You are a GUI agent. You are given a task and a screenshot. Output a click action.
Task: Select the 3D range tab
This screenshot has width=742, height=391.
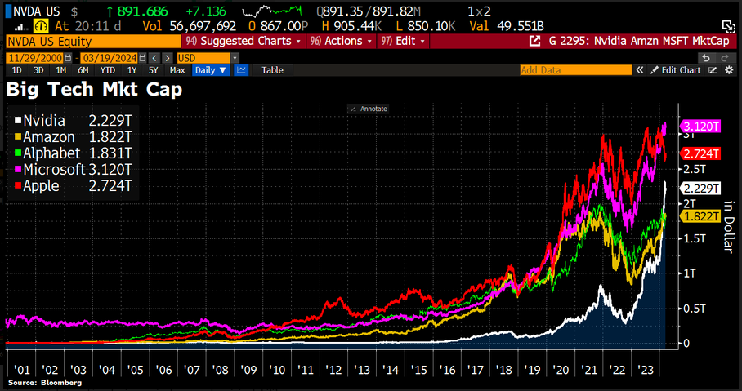[38, 70]
